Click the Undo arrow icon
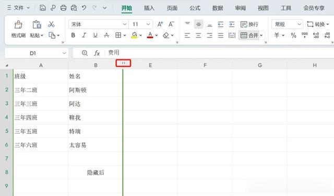 [x=84, y=8]
